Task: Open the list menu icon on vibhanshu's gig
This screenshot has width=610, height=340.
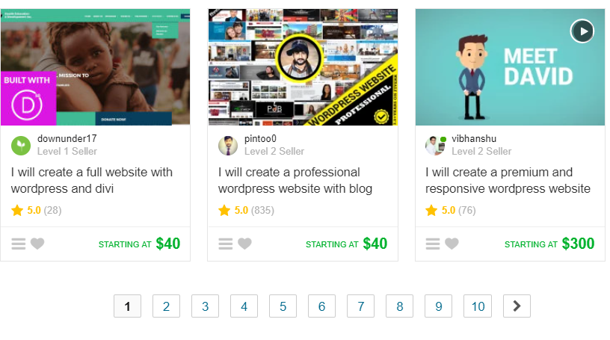Action: [433, 244]
